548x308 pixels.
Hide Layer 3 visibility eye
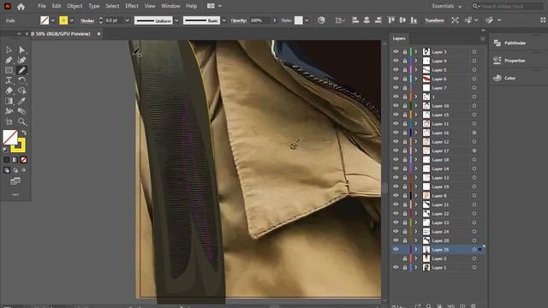click(396, 51)
